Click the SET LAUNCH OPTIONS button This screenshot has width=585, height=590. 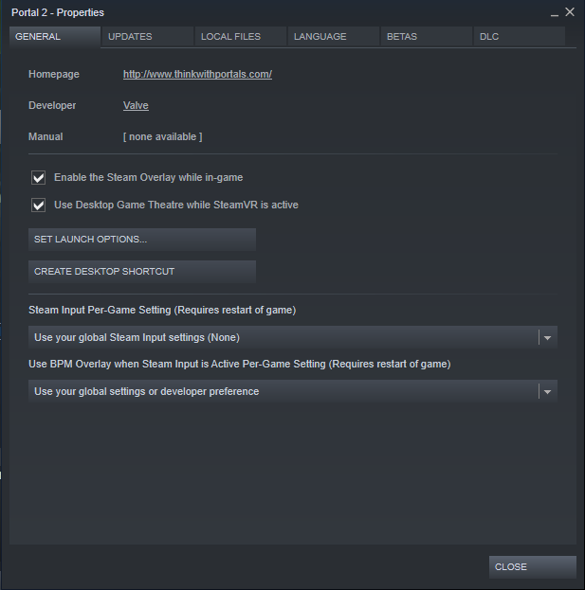pos(142,240)
